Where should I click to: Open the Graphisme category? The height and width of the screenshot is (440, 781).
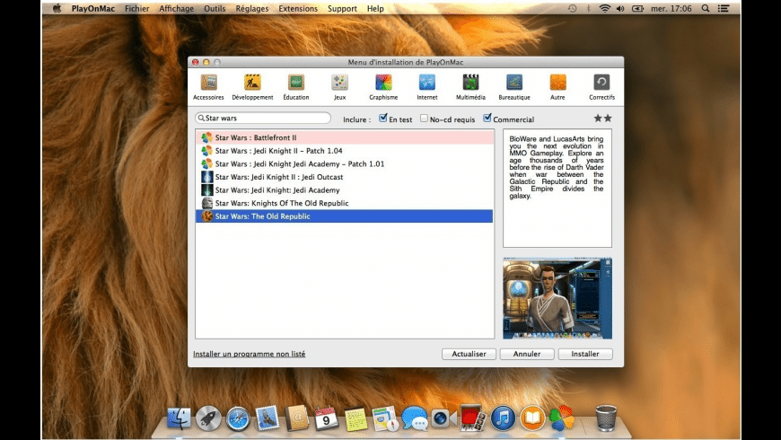pyautogui.click(x=383, y=87)
